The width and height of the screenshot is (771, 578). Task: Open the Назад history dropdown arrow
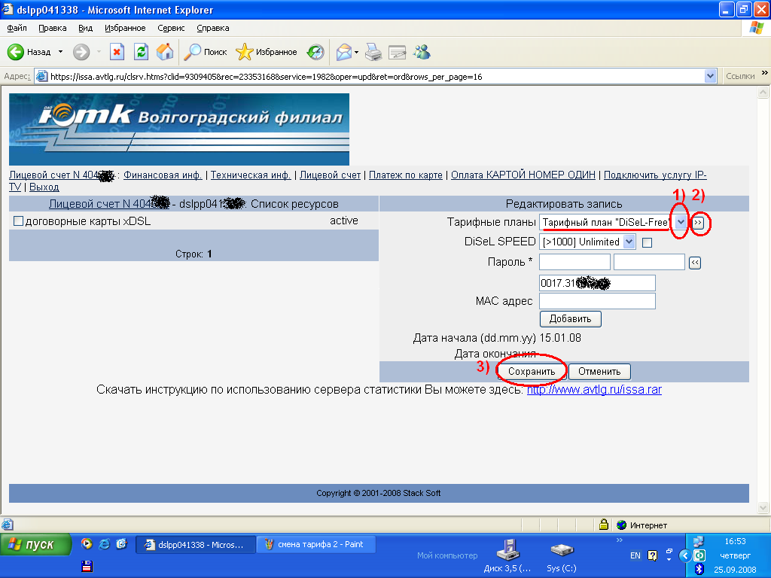coord(60,52)
